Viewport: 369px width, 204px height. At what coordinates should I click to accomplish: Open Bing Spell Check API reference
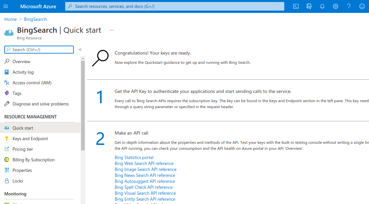pos(144,187)
